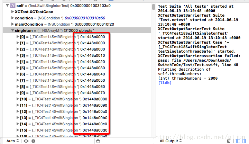Screen dimensions: 249x144
Task: Click the Quick Look eye icon
Action: click(x=26, y=141)
